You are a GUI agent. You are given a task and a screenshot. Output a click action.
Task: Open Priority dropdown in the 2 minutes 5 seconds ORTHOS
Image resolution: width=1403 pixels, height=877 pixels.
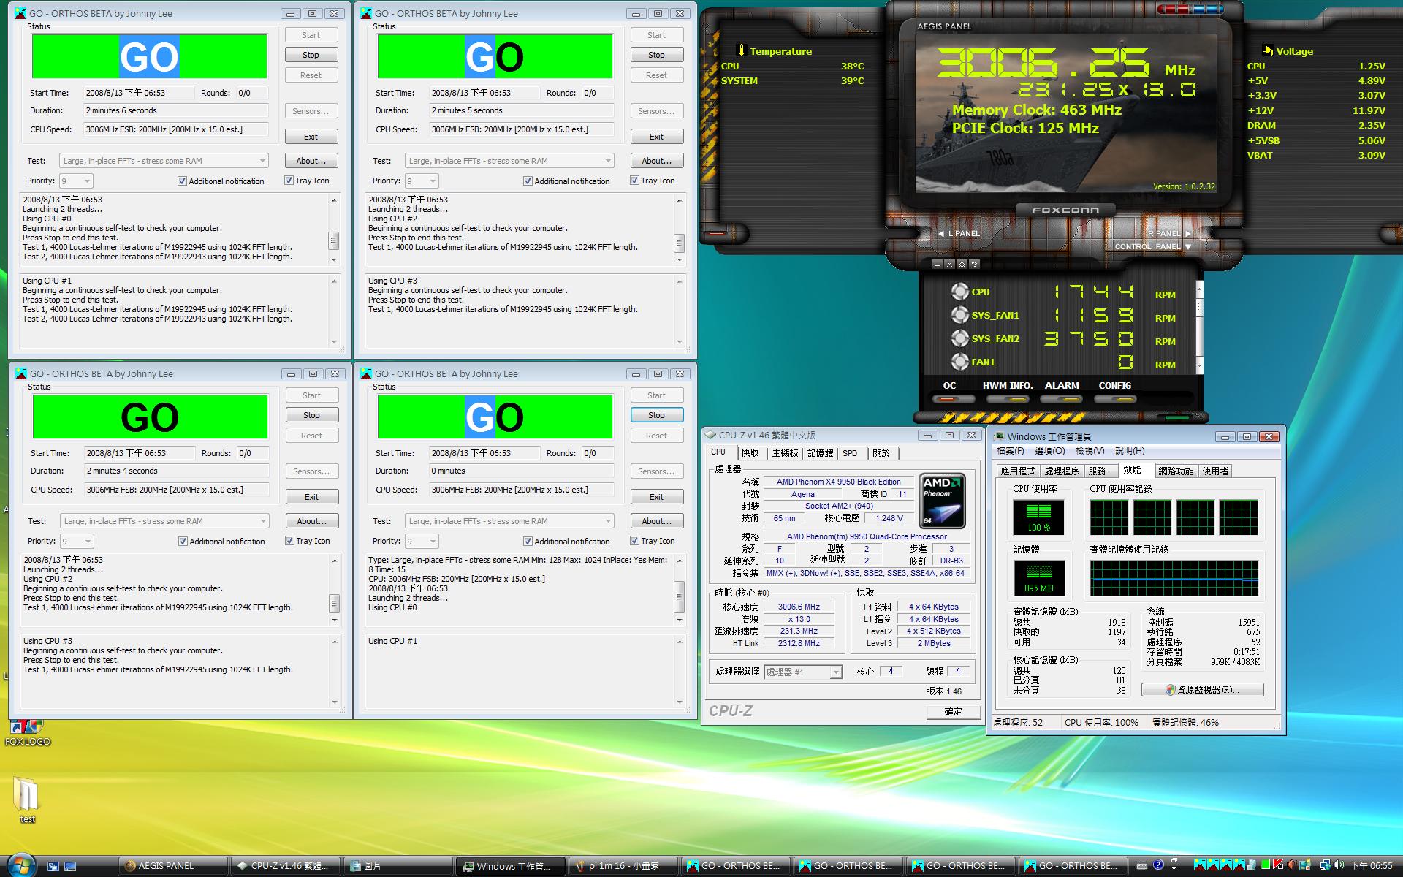point(422,181)
